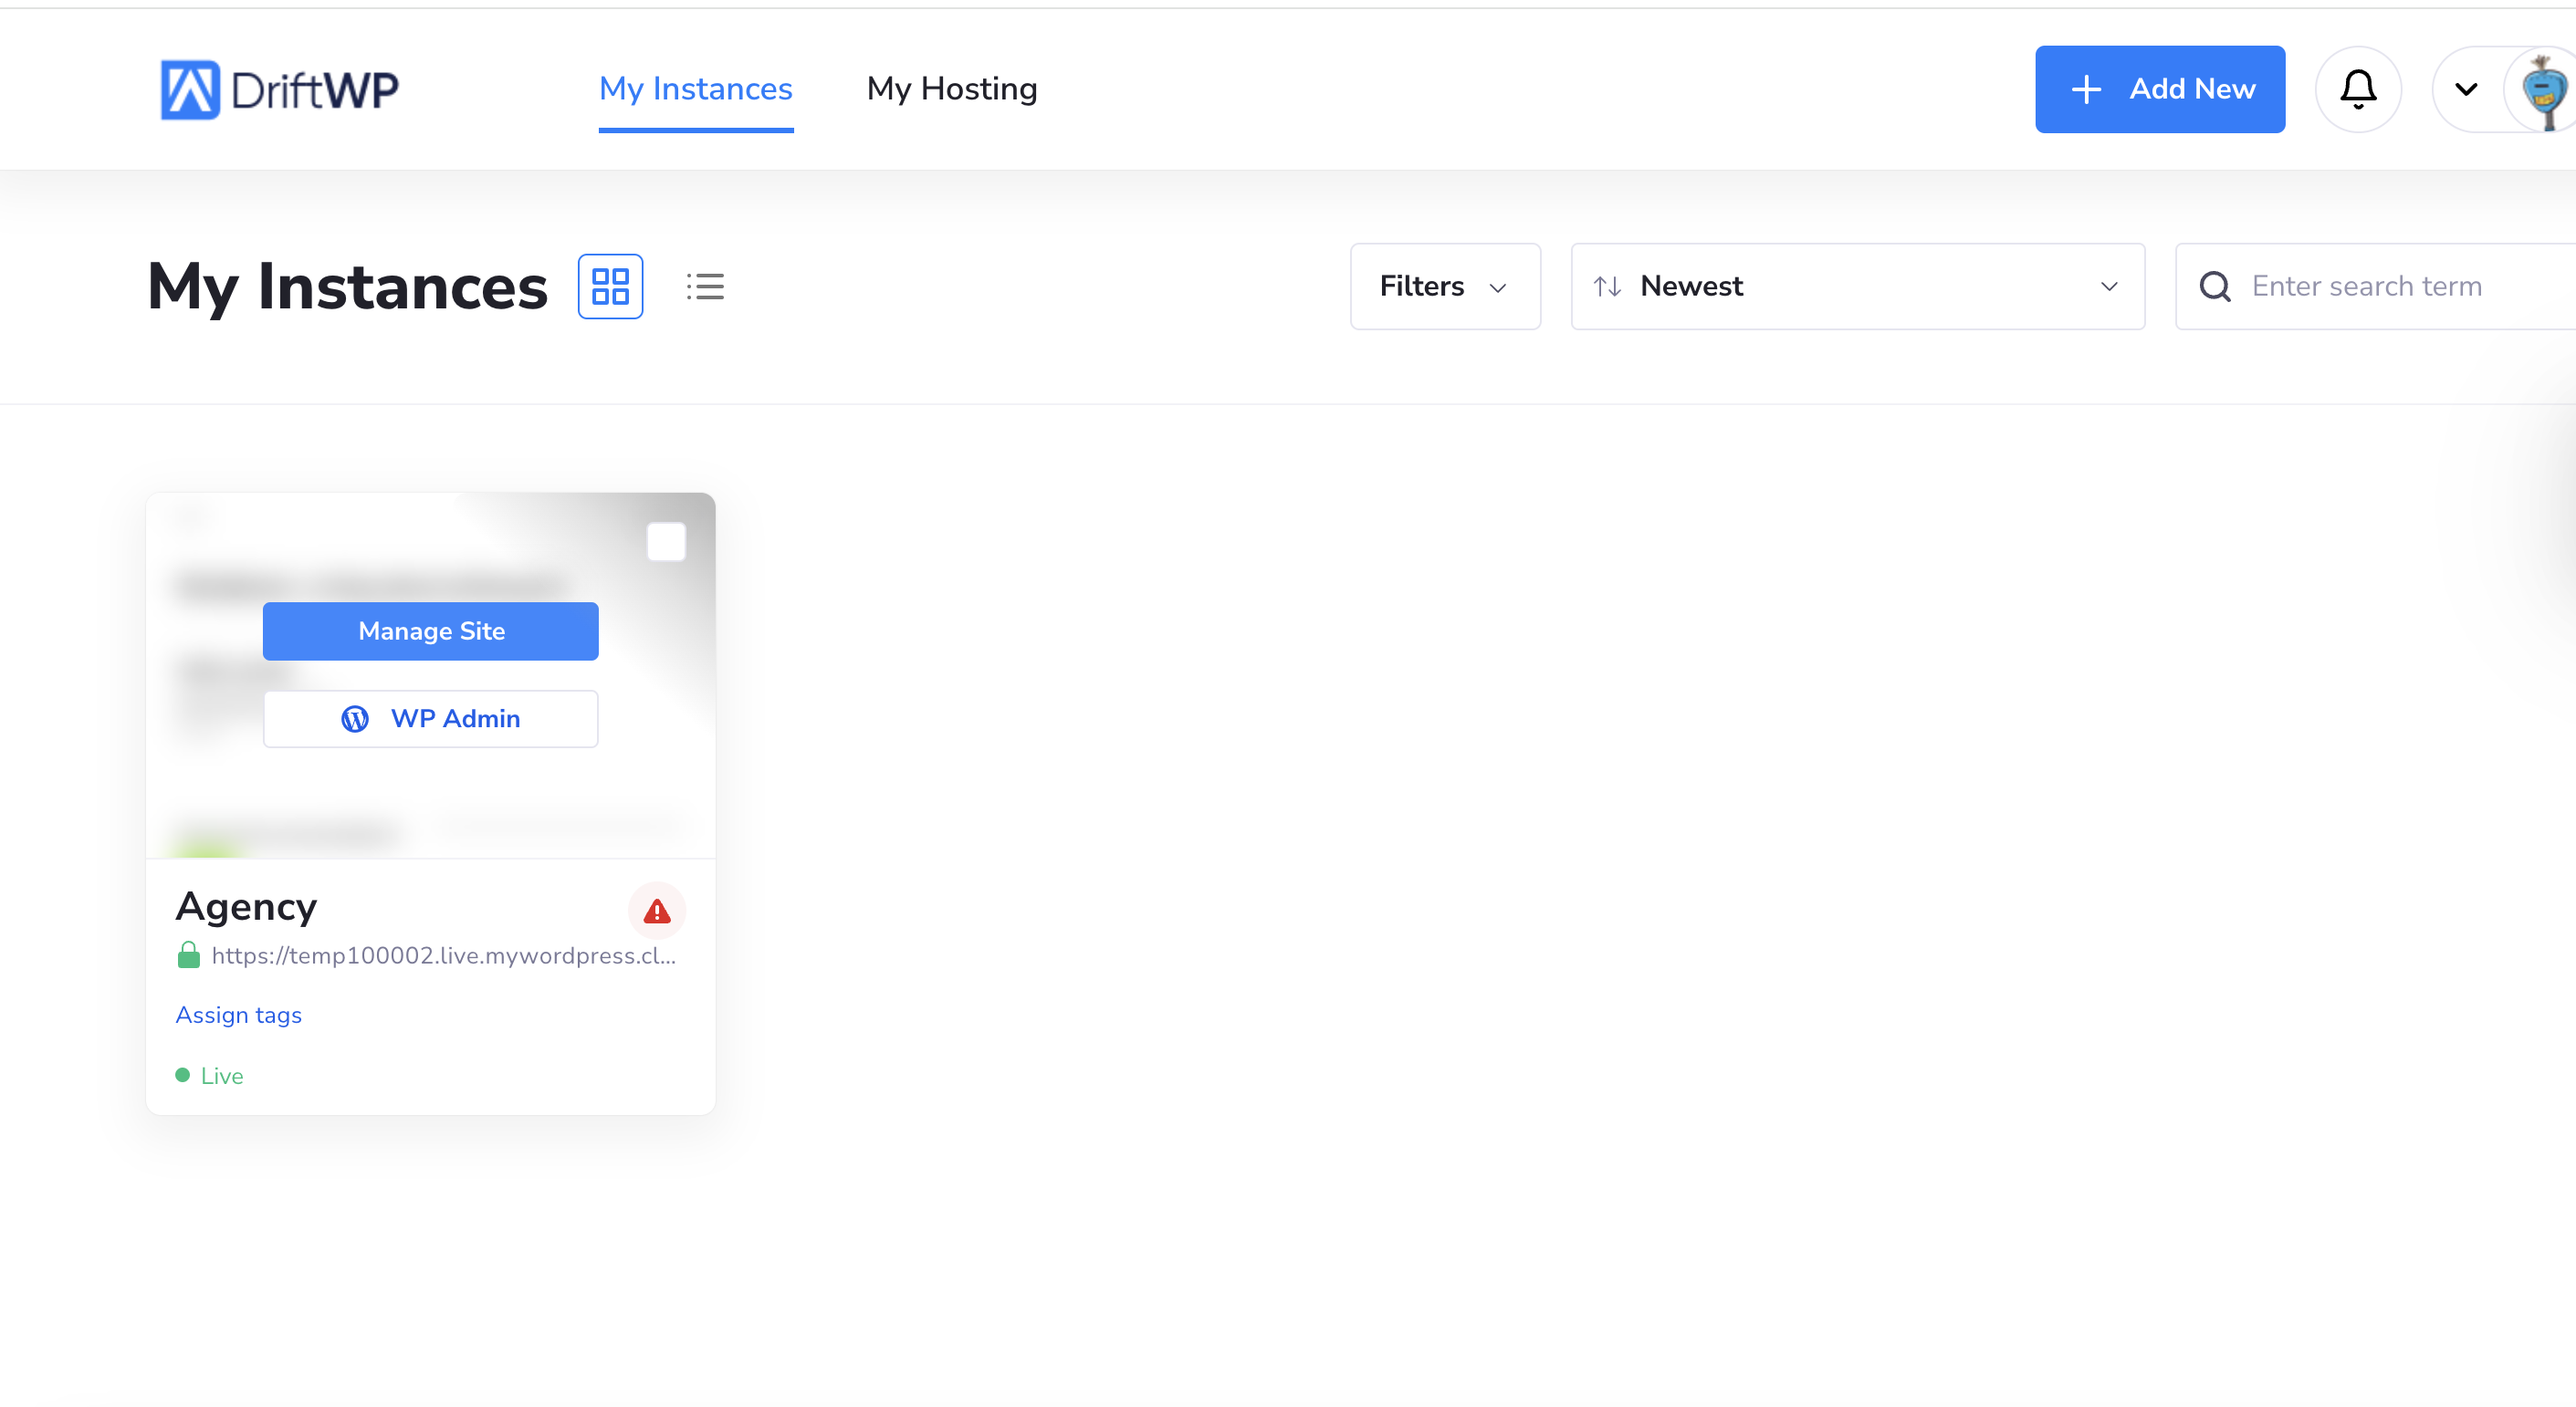Viewport: 2576px width, 1407px height.
Task: Open the notifications bell
Action: [2358, 89]
